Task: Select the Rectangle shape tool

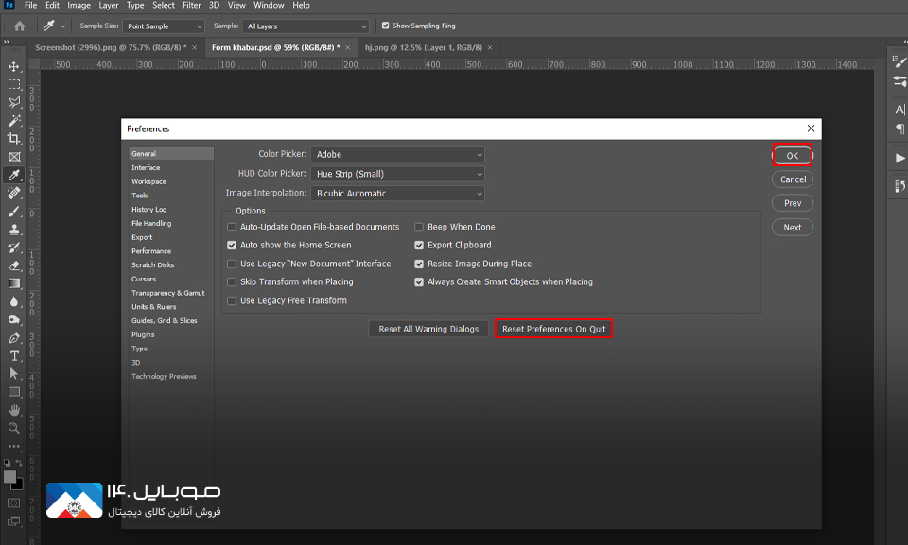Action: coord(14,392)
